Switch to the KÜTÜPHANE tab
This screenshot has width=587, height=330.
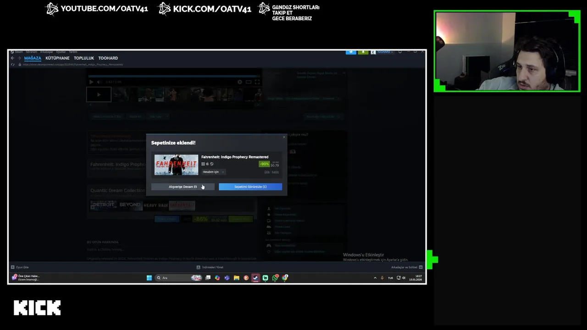click(57, 58)
